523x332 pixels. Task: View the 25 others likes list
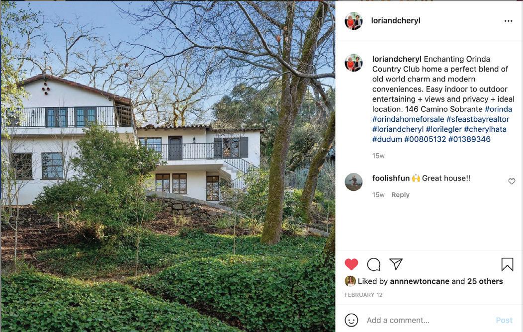pos(485,281)
